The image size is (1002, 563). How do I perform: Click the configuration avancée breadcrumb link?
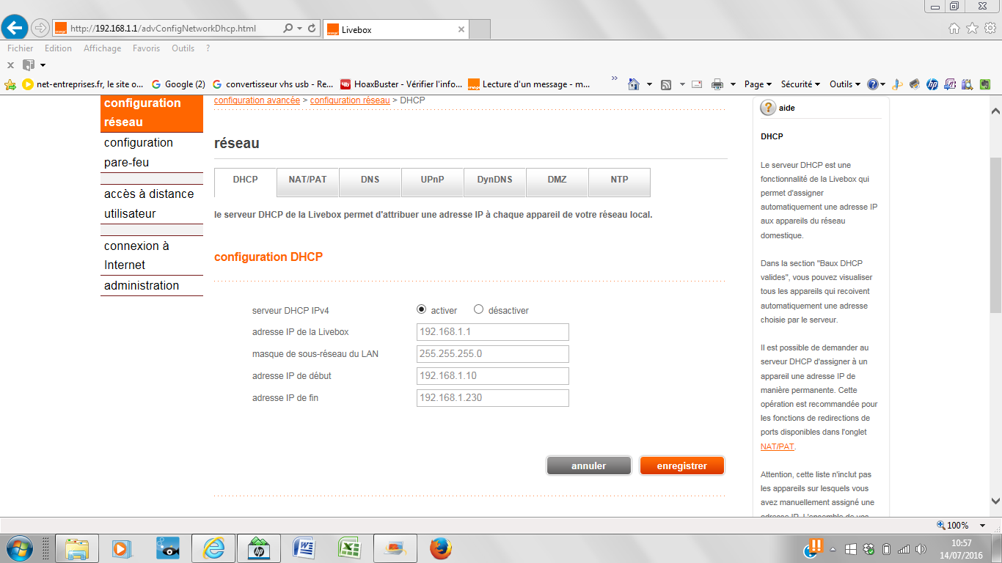257,100
